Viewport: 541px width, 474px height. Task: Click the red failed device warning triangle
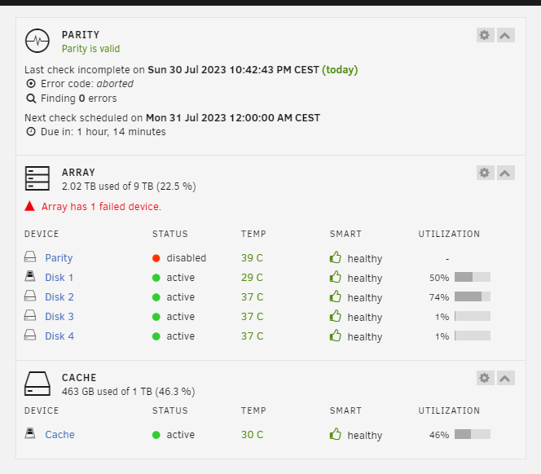[29, 206]
